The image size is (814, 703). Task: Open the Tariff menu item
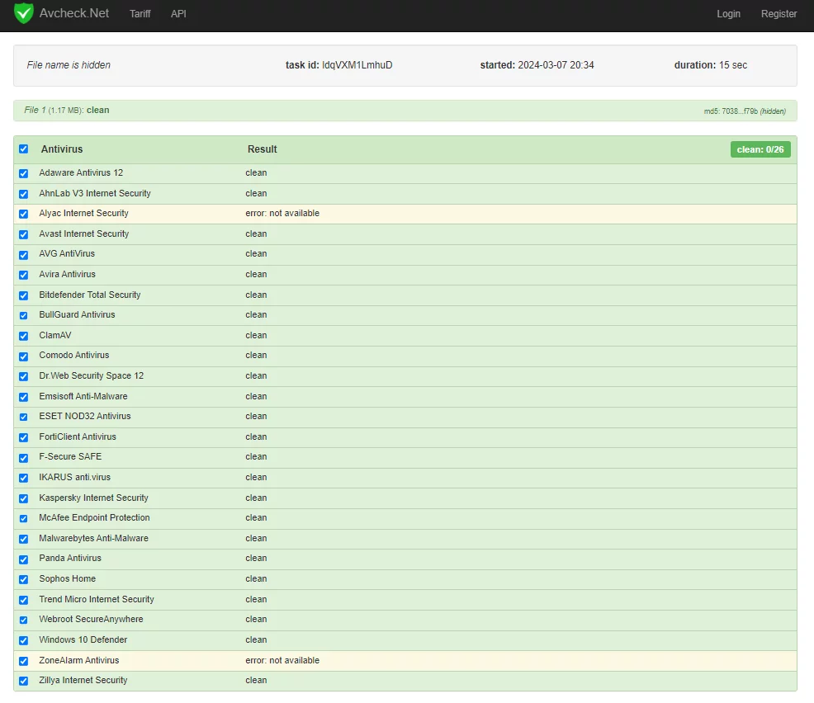[x=140, y=14]
